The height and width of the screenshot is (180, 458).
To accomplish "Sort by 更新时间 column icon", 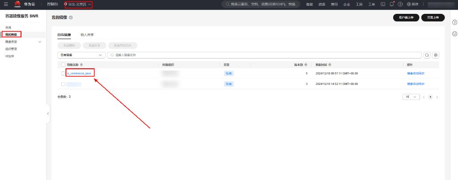I will (330, 65).
